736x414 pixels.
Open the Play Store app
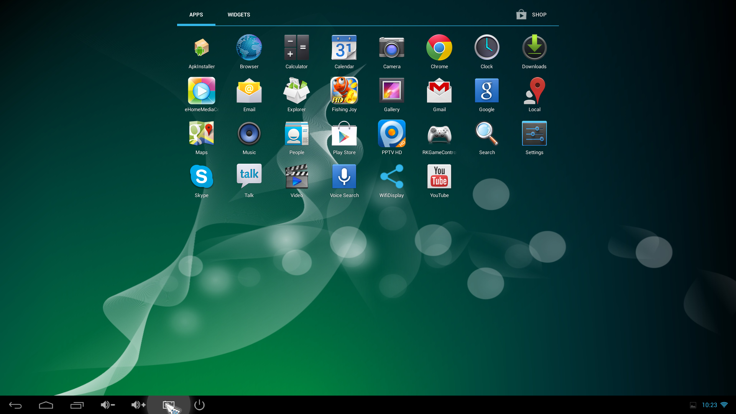click(344, 133)
